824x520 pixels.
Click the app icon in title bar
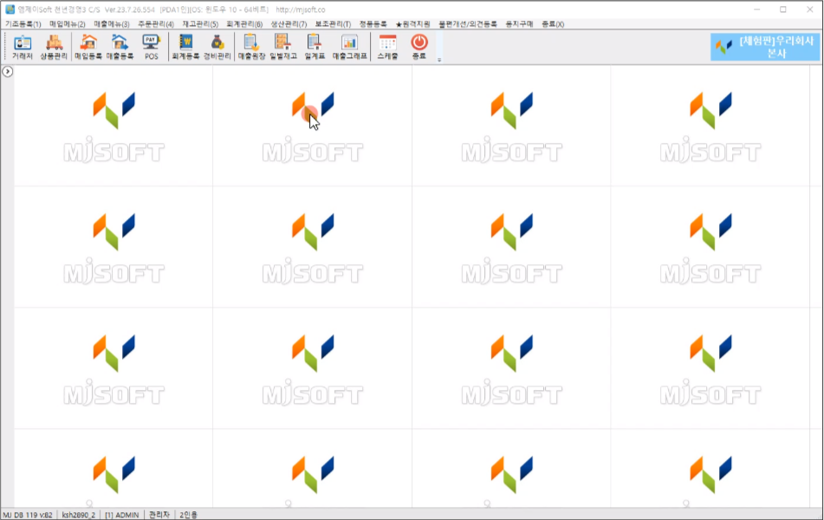click(x=10, y=10)
